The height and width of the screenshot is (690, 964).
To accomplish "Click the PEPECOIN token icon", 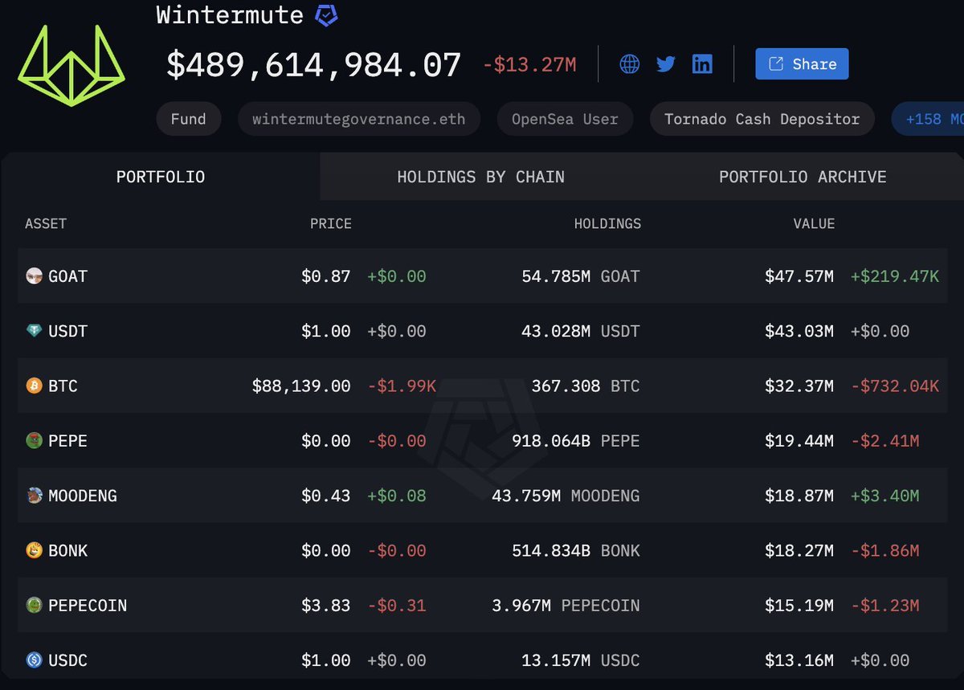I will (x=34, y=605).
